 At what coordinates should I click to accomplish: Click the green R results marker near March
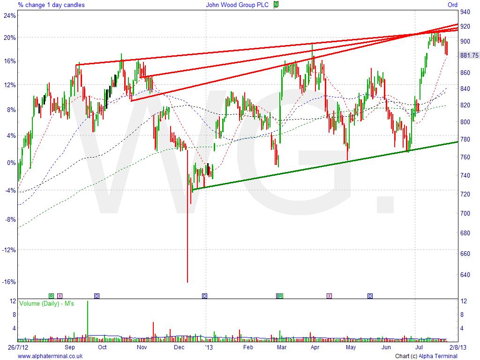coord(279,296)
